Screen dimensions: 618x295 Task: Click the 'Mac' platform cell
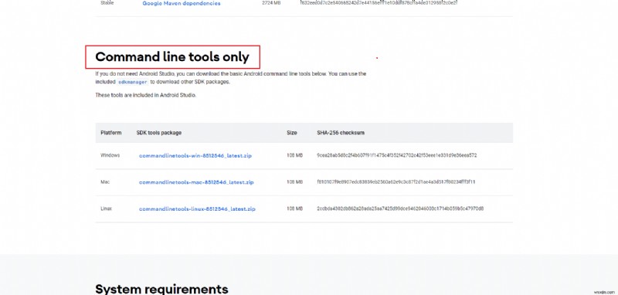pos(105,182)
